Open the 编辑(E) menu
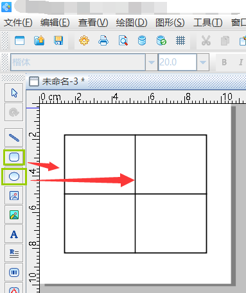 coord(55,22)
